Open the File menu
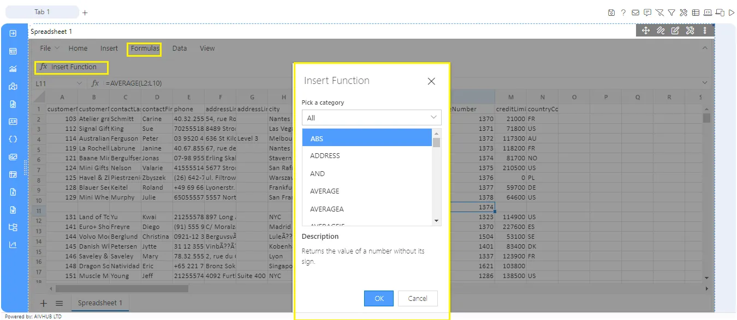 (50, 48)
